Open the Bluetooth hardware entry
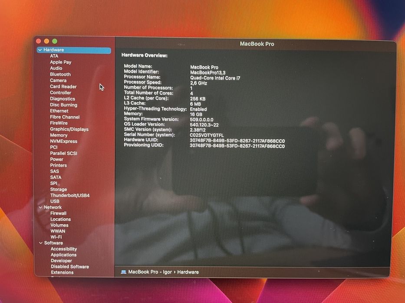Image resolution: width=405 pixels, height=303 pixels. [x=60, y=74]
